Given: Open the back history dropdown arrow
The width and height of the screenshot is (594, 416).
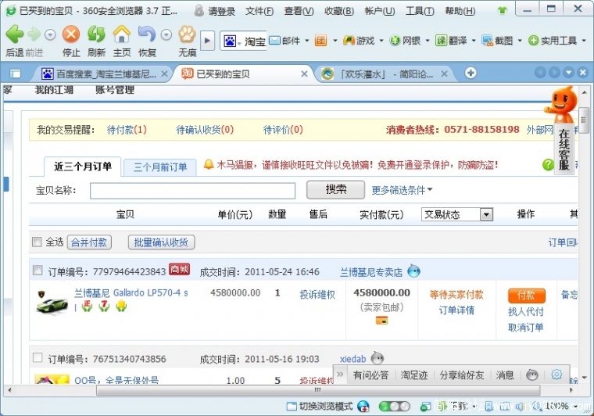Looking at the screenshot, I should (50, 35).
